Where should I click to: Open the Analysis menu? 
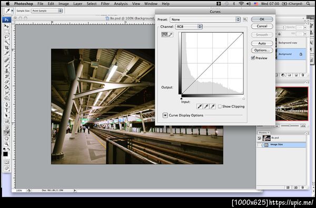tap(121, 4)
